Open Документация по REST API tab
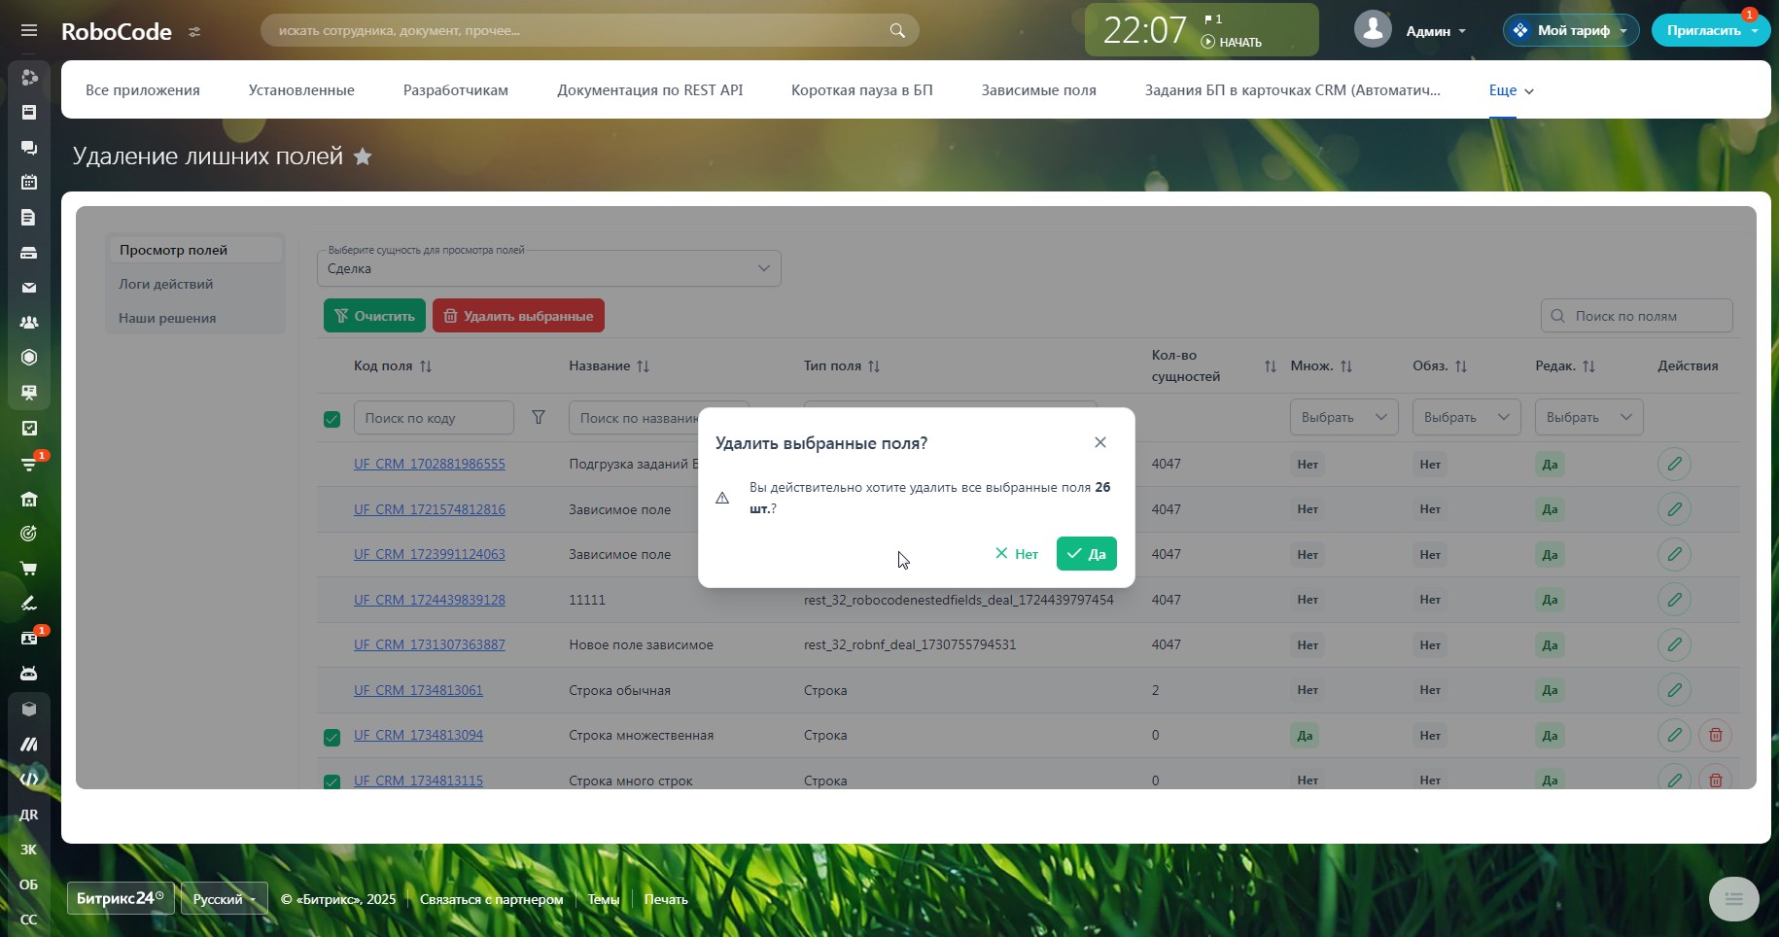Screen dimensions: 1779x937 click(650, 90)
